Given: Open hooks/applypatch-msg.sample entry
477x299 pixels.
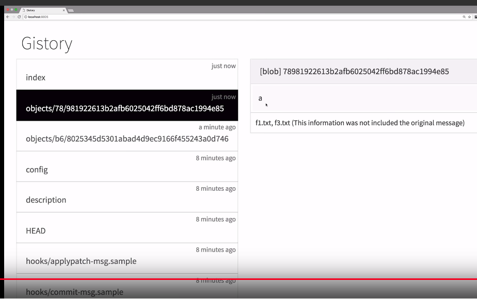Looking at the screenshot, I should click(127, 258).
